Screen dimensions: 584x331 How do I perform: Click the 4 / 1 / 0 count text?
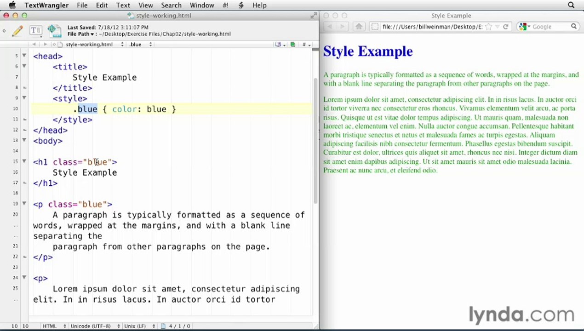179,326
